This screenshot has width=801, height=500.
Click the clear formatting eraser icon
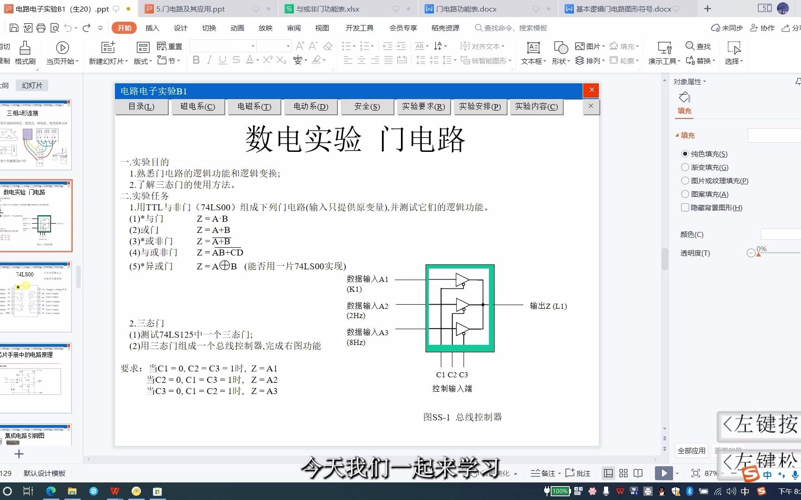(328, 46)
